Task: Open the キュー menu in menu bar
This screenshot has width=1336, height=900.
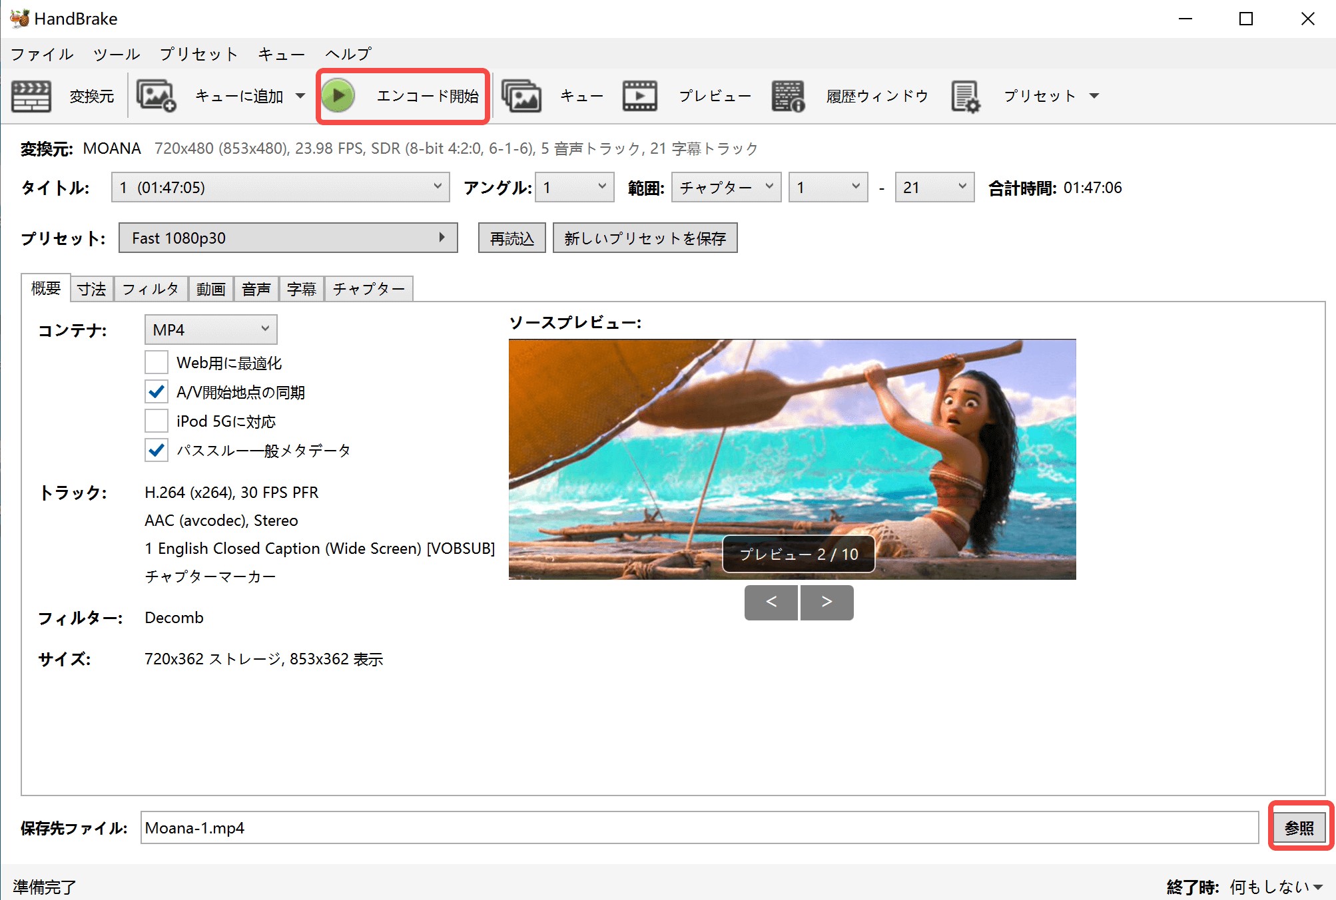Action: [281, 54]
